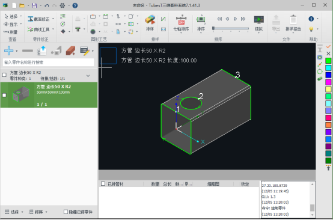Pick the orange color swatch
Viewport: 333px width, 220px height.
[328, 125]
